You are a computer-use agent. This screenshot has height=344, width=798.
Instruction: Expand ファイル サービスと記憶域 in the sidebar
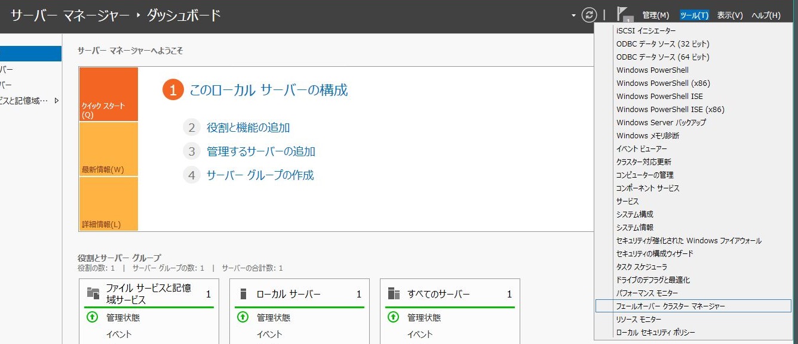[x=57, y=101]
